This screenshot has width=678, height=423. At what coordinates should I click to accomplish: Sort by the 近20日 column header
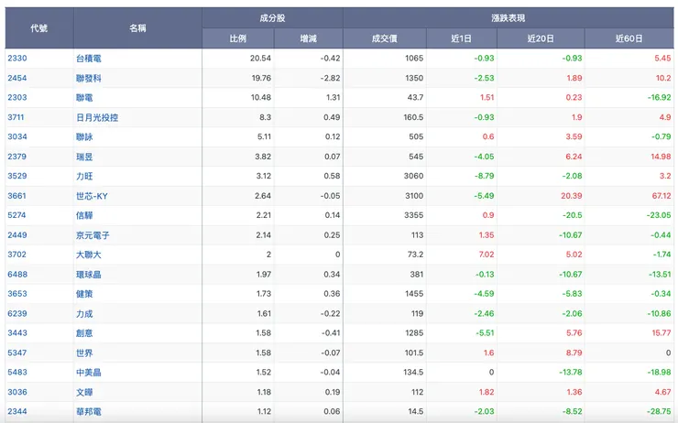(541, 38)
